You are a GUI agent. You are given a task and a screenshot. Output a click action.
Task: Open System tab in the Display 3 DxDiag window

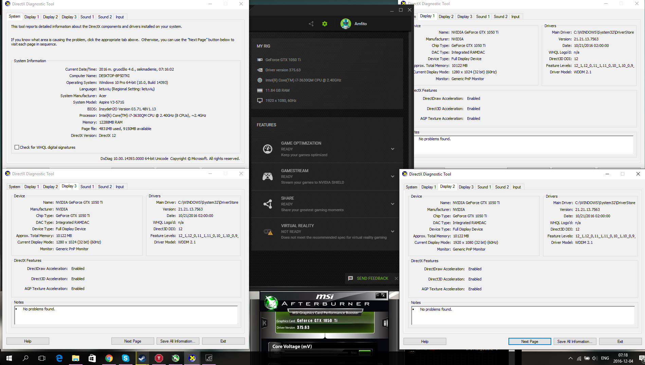click(14, 187)
